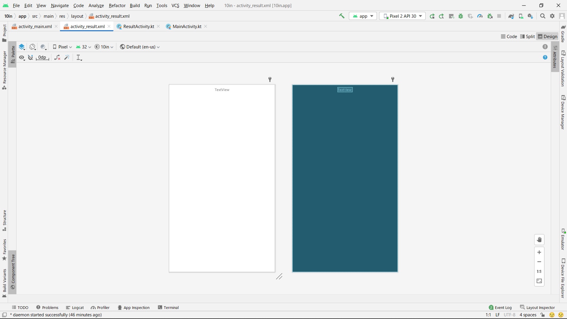Viewport: 567px width, 319px height.
Task: Open the File menu
Action: pyautogui.click(x=16, y=5)
